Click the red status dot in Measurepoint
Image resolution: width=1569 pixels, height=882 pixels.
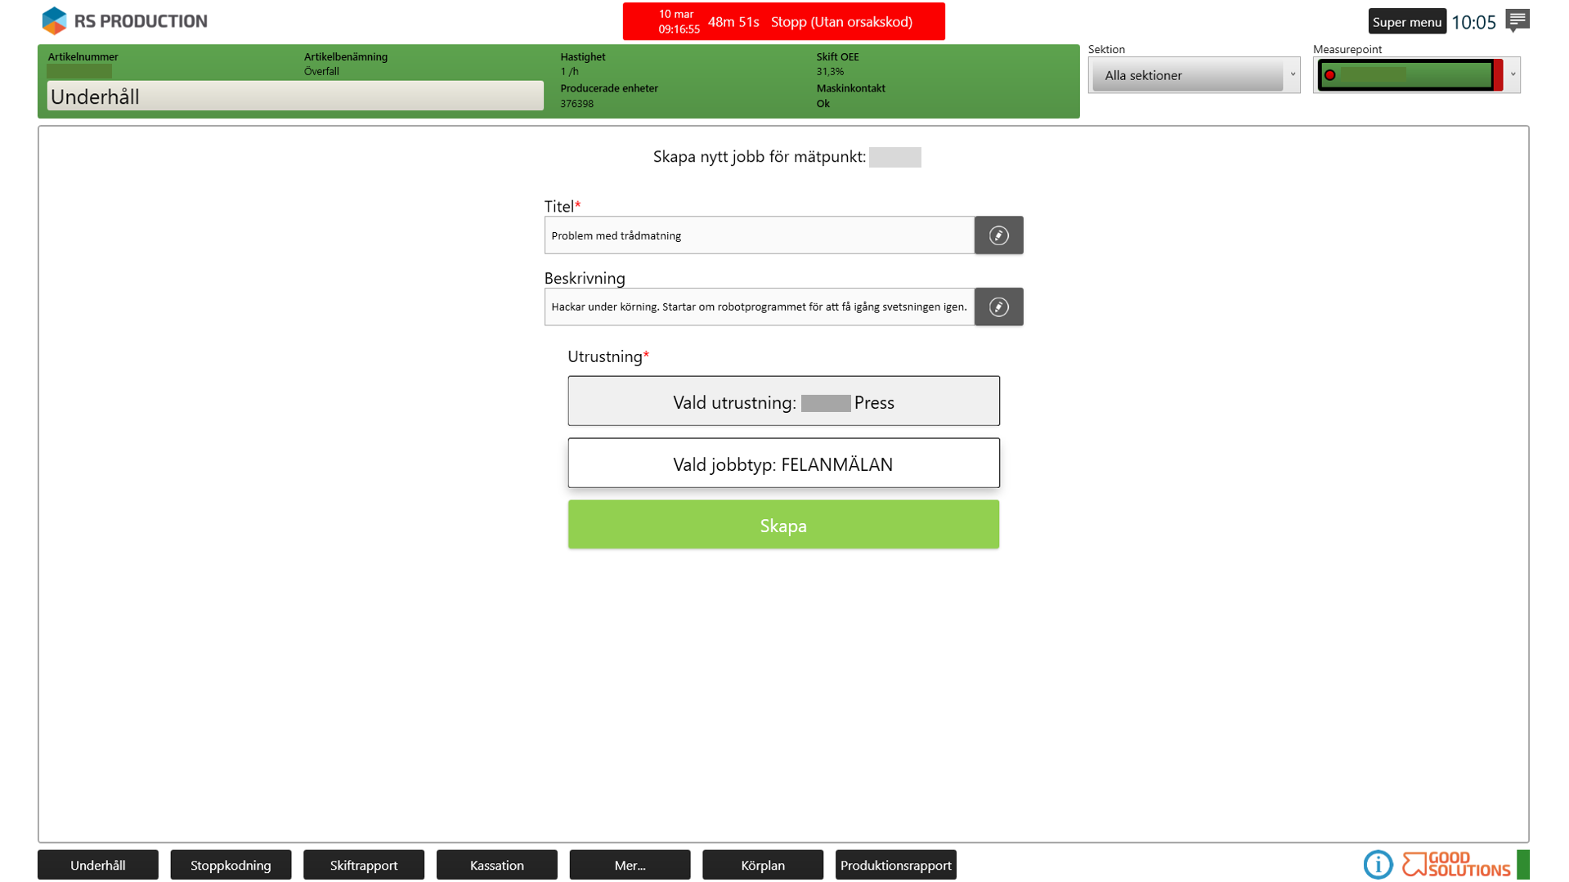(x=1330, y=75)
